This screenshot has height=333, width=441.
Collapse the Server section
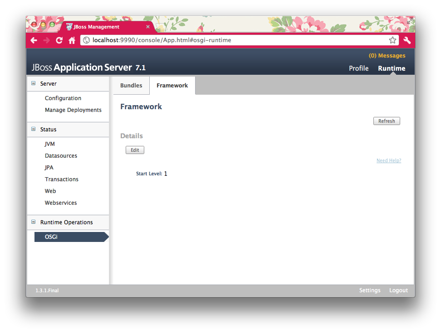tap(34, 83)
